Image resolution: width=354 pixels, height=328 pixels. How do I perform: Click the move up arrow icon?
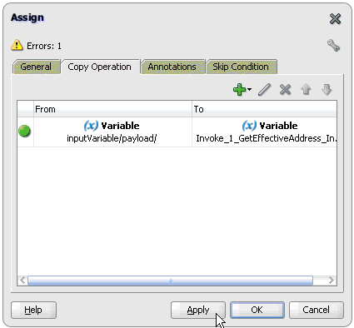(306, 90)
